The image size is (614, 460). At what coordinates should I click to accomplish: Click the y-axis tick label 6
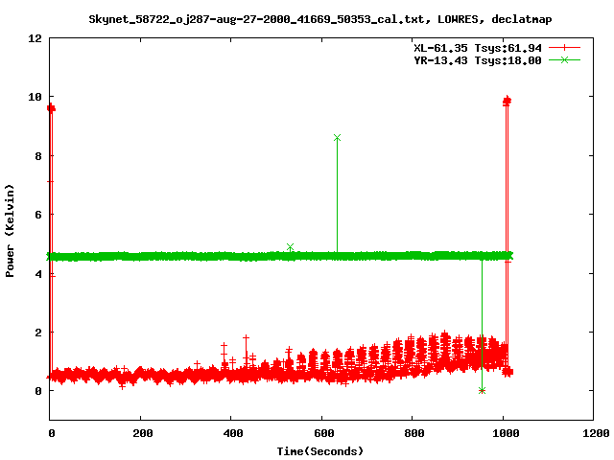[38, 215]
